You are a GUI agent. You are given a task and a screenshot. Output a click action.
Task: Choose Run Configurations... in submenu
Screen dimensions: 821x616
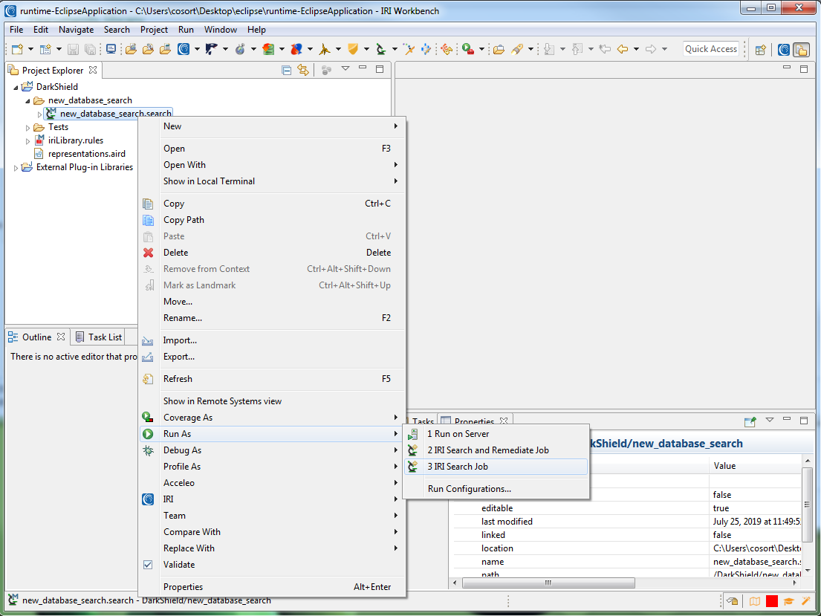[496, 489]
